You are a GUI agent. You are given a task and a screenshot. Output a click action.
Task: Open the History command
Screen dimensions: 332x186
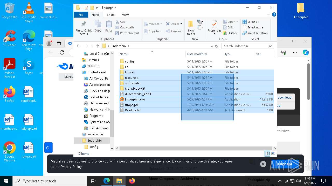coord(230,33)
